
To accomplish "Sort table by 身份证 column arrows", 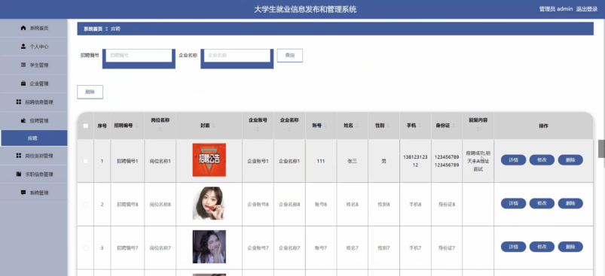I will (x=454, y=126).
